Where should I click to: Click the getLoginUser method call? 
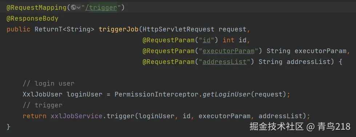pos(227,94)
